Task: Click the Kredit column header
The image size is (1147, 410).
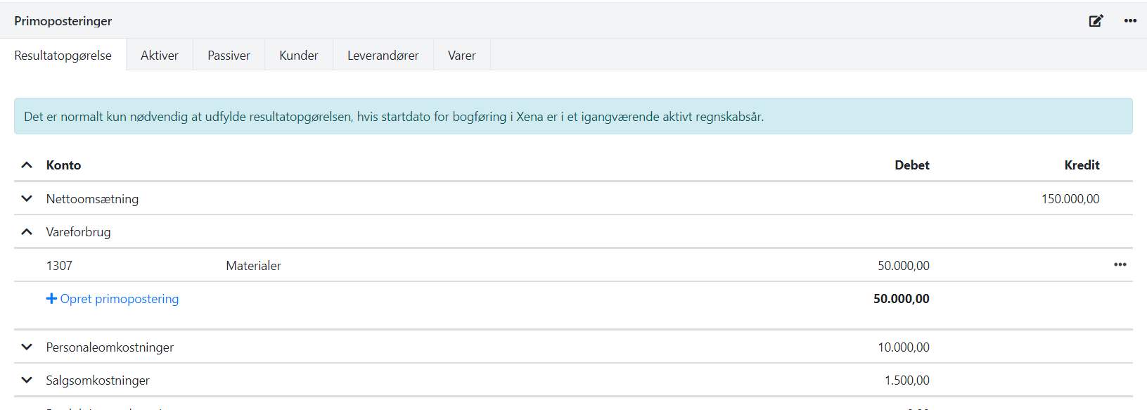Action: 1081,165
